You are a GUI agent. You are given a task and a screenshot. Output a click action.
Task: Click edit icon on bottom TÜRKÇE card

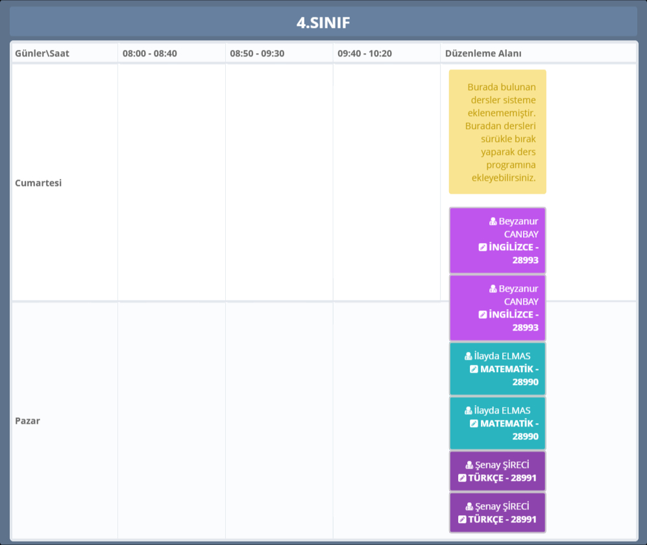click(462, 519)
